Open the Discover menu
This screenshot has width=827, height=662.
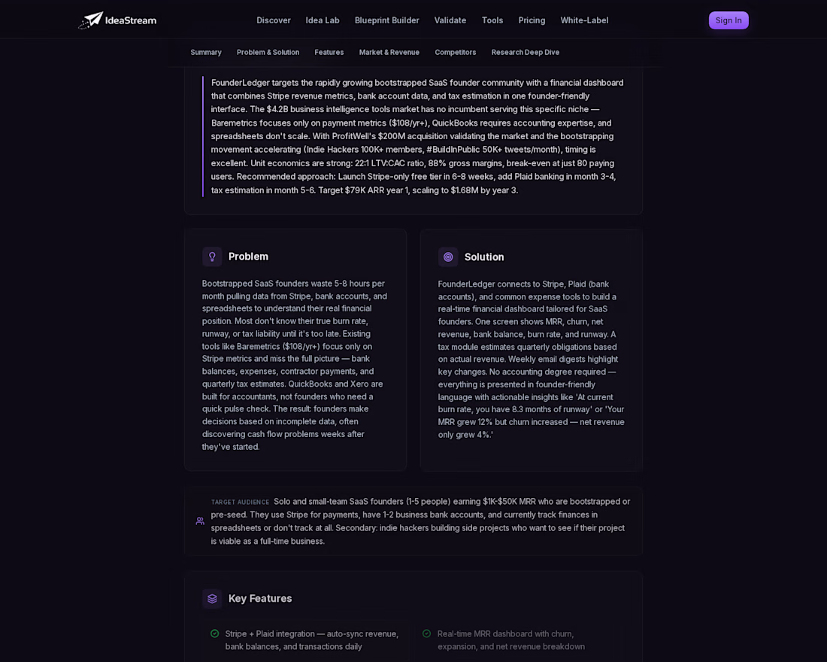click(273, 20)
